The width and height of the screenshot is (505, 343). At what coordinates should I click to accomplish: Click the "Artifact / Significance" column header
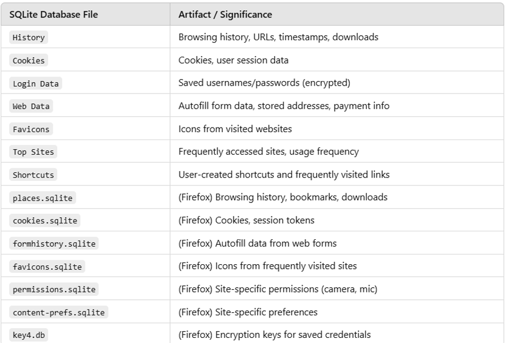click(x=225, y=15)
